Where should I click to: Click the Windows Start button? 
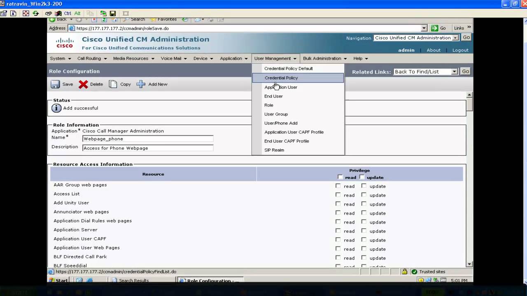58,280
